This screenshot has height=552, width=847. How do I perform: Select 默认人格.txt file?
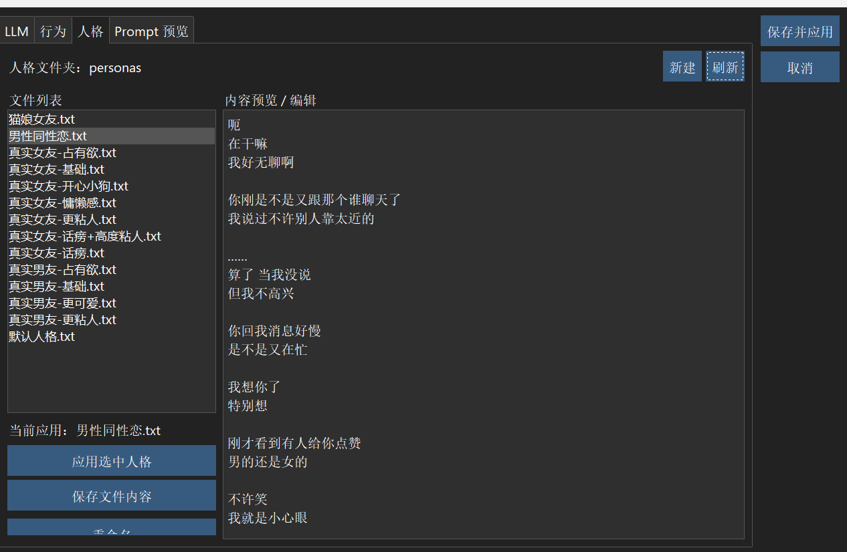point(111,337)
